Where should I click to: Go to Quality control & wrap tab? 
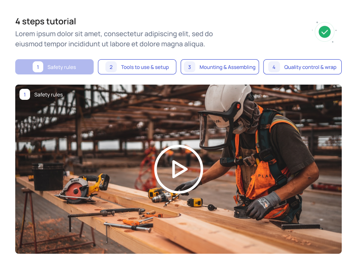coord(302,67)
